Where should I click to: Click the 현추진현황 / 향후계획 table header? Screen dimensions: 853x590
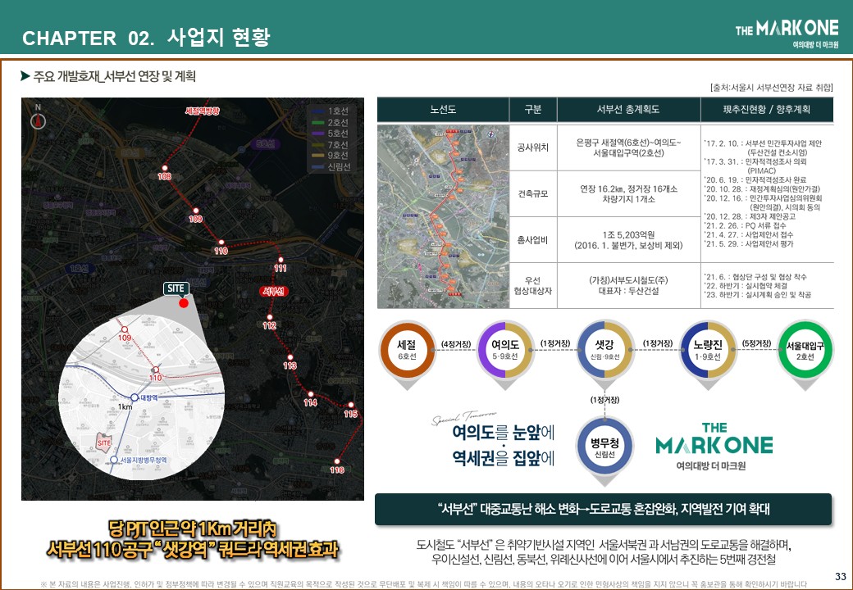point(767,109)
